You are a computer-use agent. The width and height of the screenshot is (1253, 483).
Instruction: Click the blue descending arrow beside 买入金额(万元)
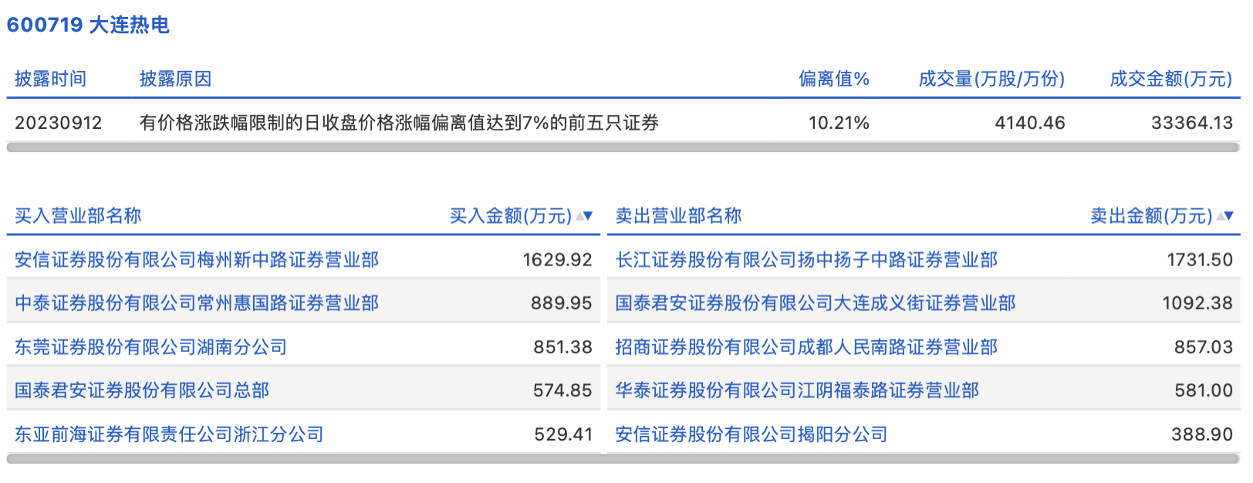(589, 216)
